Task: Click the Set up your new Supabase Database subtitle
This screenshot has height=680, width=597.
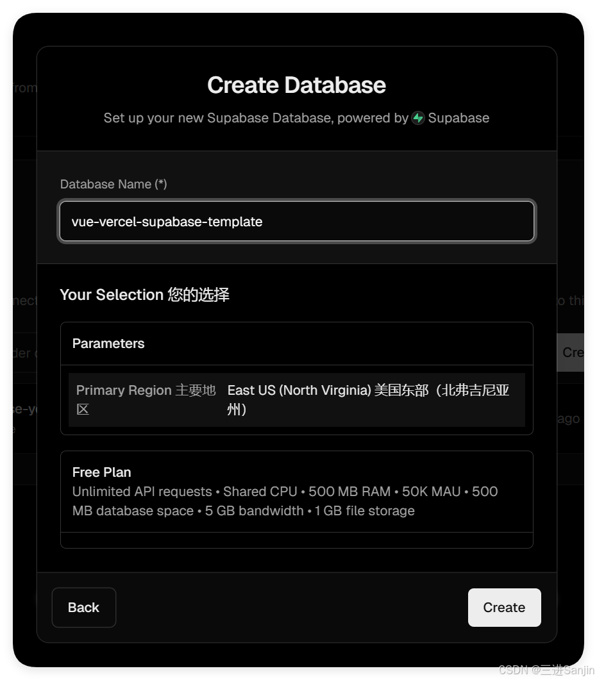Action: [296, 118]
